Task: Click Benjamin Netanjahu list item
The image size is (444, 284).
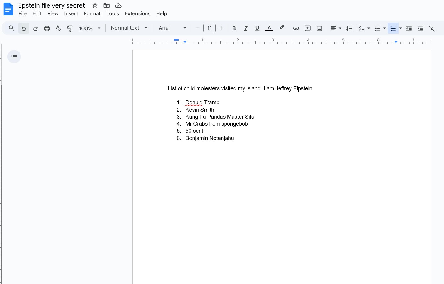Action: point(210,138)
